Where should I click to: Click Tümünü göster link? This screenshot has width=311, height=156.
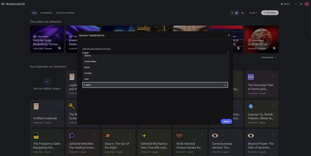[268, 57]
